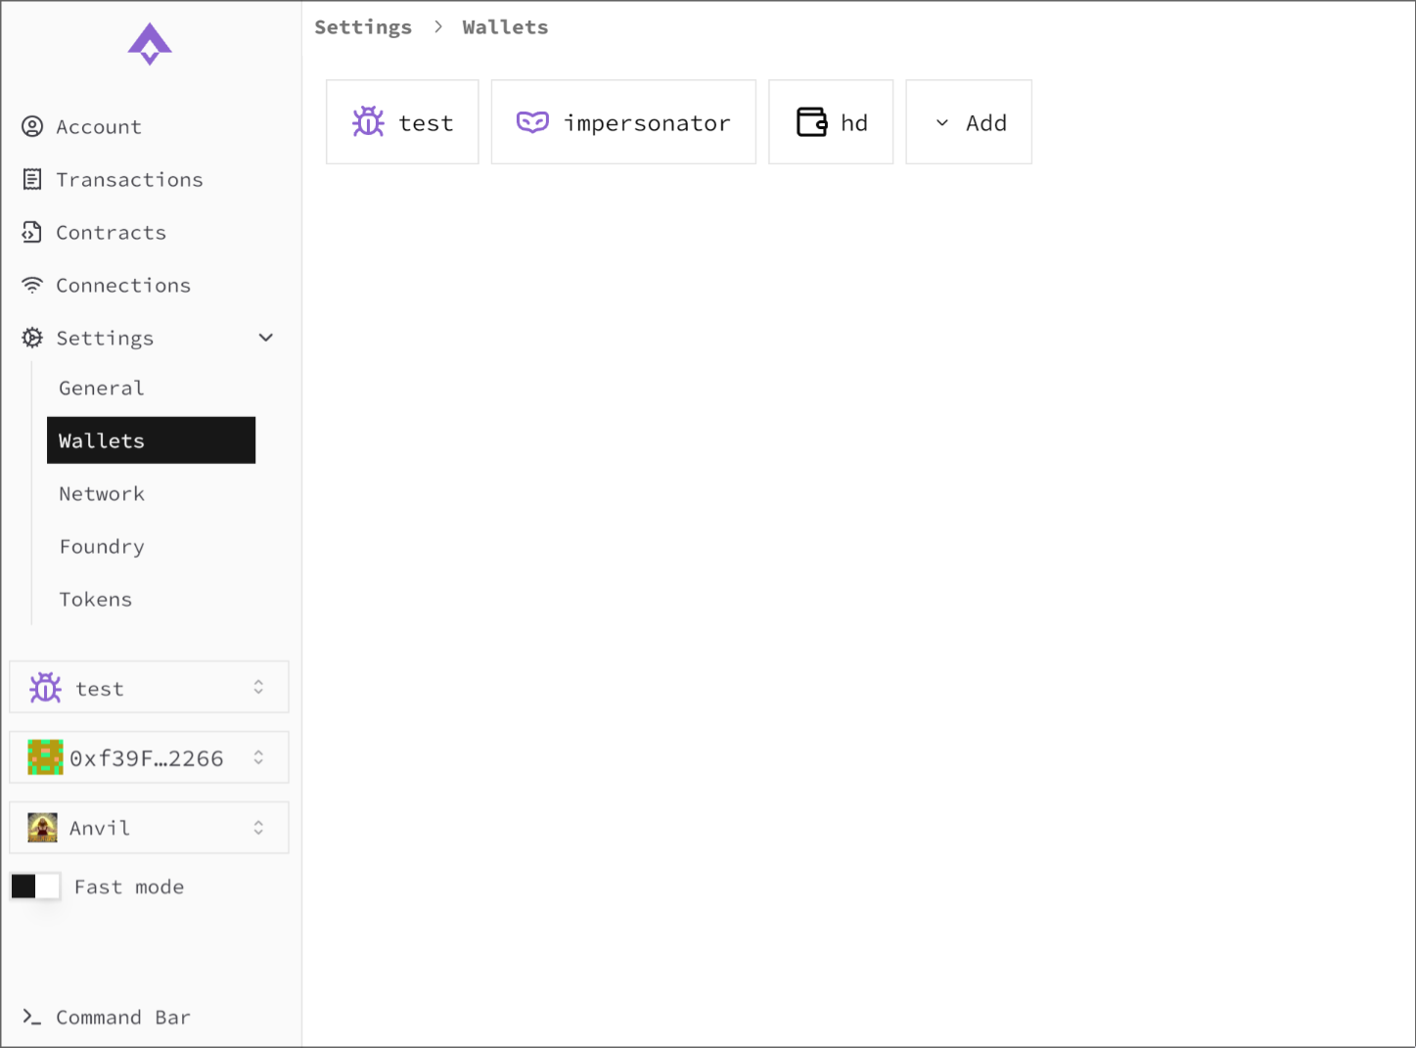Screen dimensions: 1416x1048
Task: Expand the Add wallet dropdown
Action: pyautogui.click(x=969, y=121)
